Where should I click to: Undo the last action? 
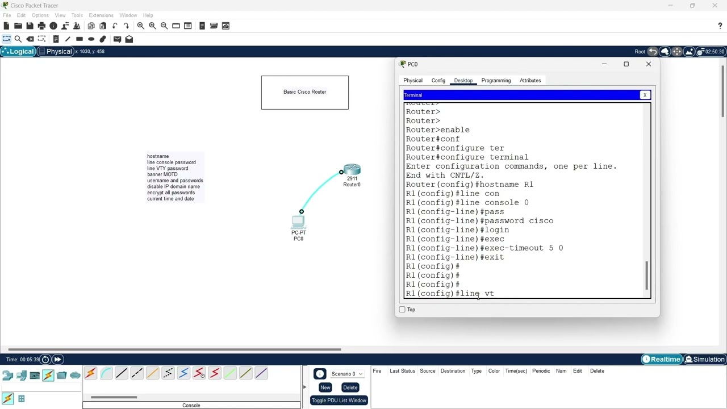pyautogui.click(x=115, y=26)
